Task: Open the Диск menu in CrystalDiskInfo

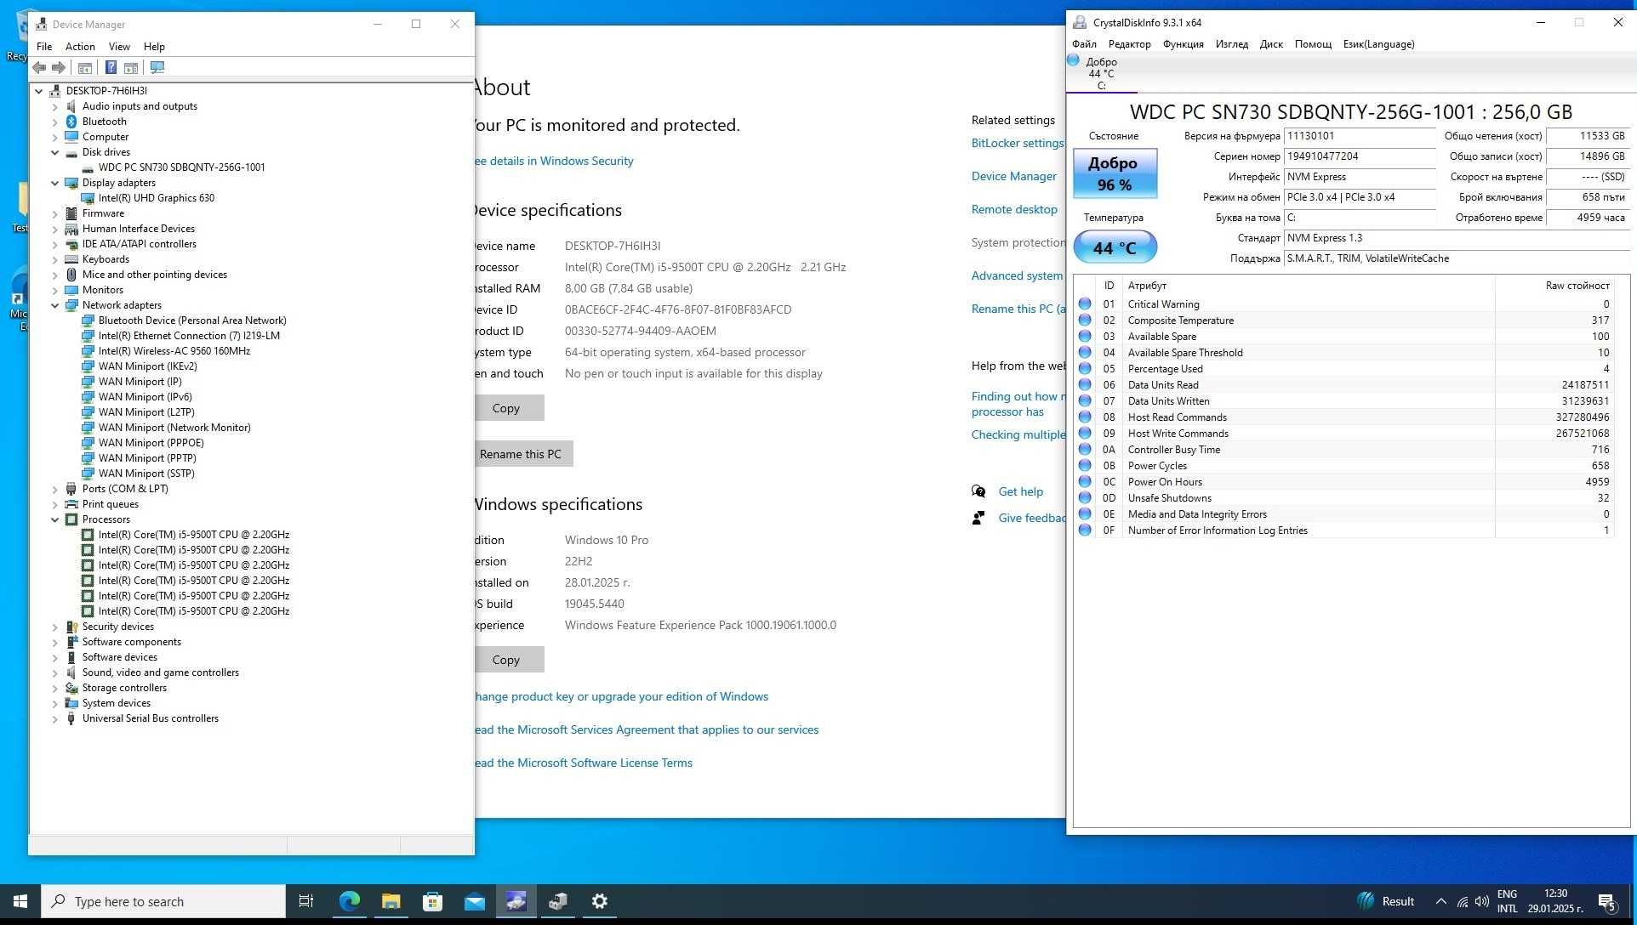Action: click(x=1271, y=44)
